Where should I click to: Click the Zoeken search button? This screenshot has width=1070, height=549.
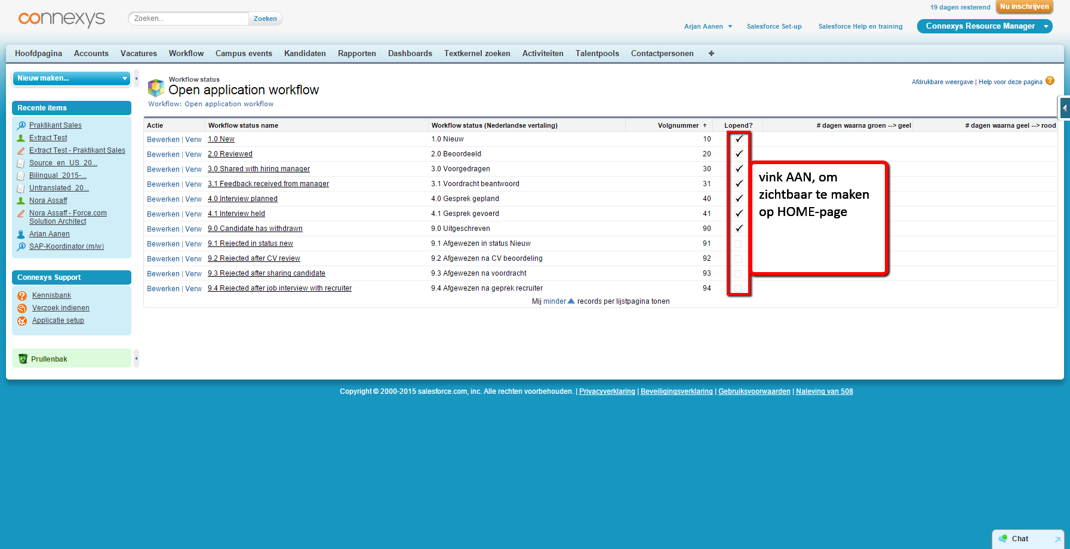coord(265,18)
